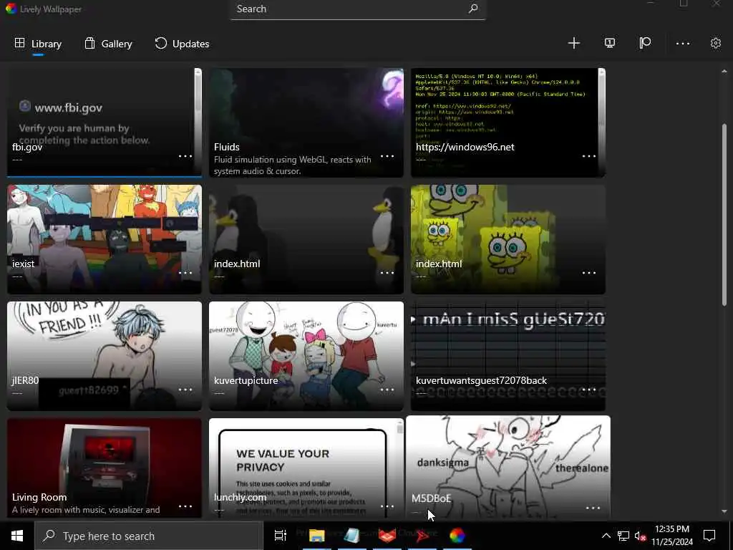Click the scrollbar down arrow
The height and width of the screenshot is (550, 733).
[724, 511]
